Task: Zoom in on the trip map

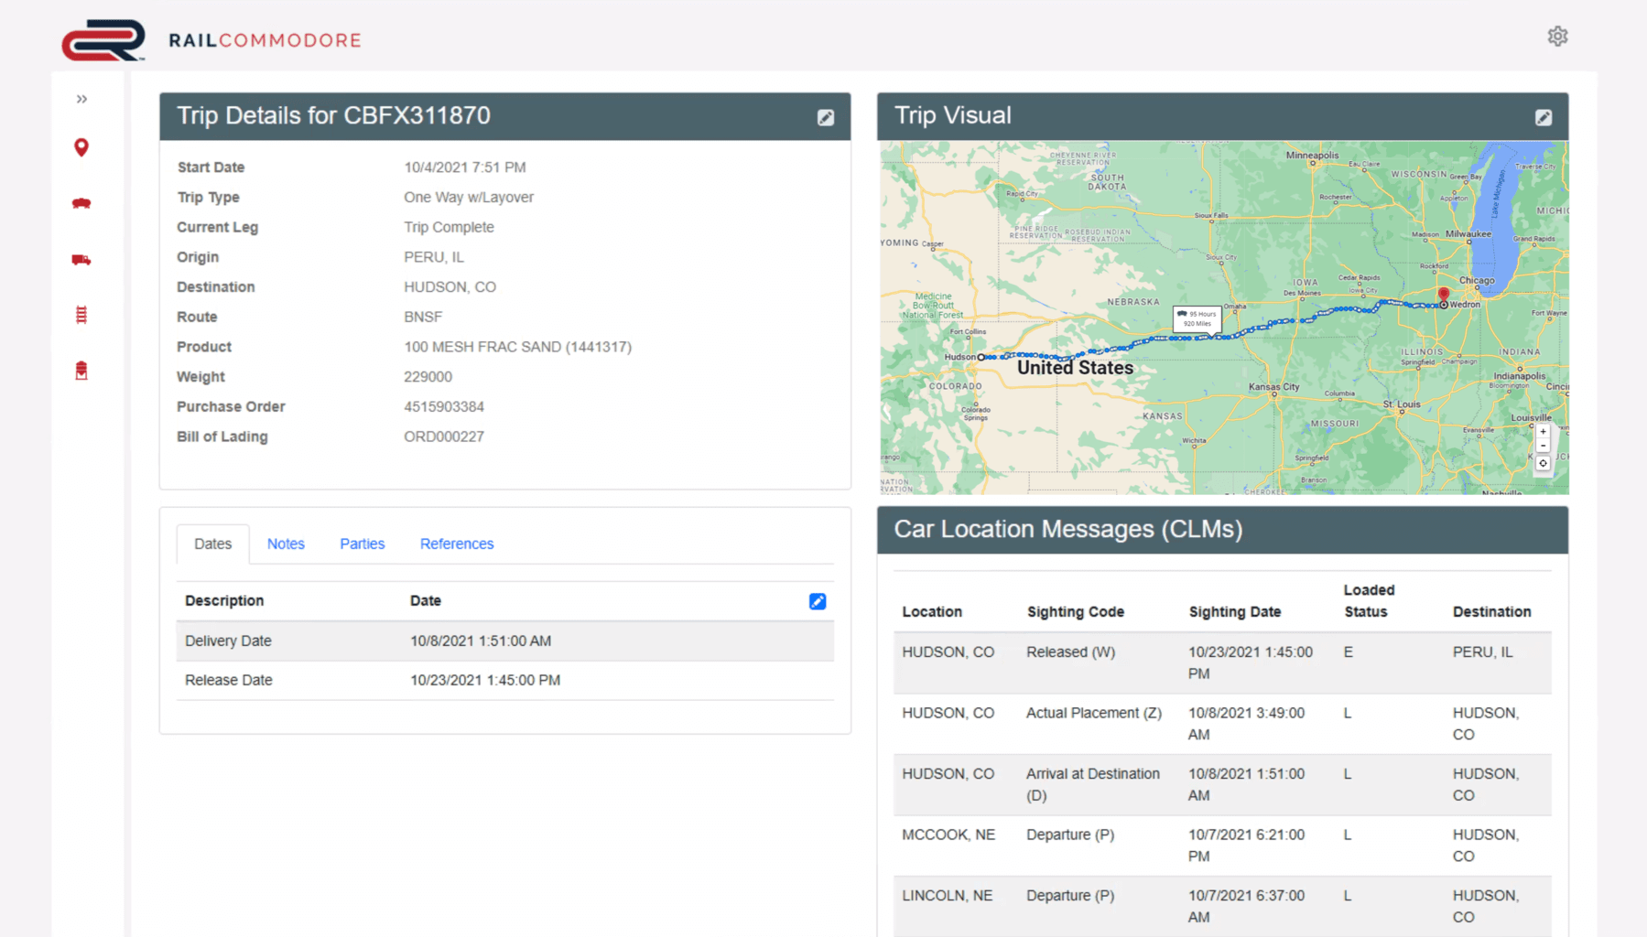Action: pos(1543,431)
